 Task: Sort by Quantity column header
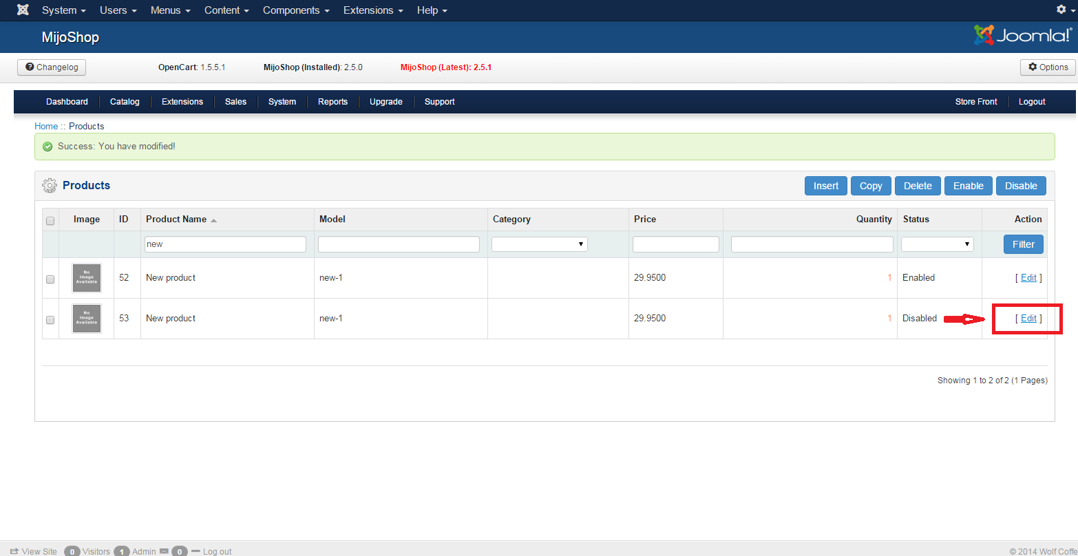874,220
